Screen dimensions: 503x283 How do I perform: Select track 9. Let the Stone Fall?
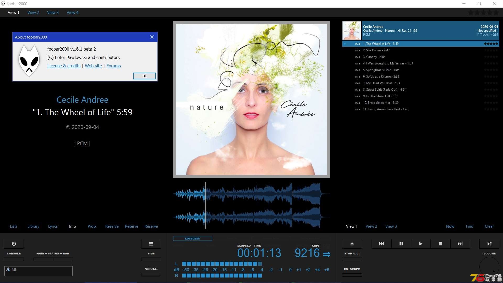coord(421,96)
